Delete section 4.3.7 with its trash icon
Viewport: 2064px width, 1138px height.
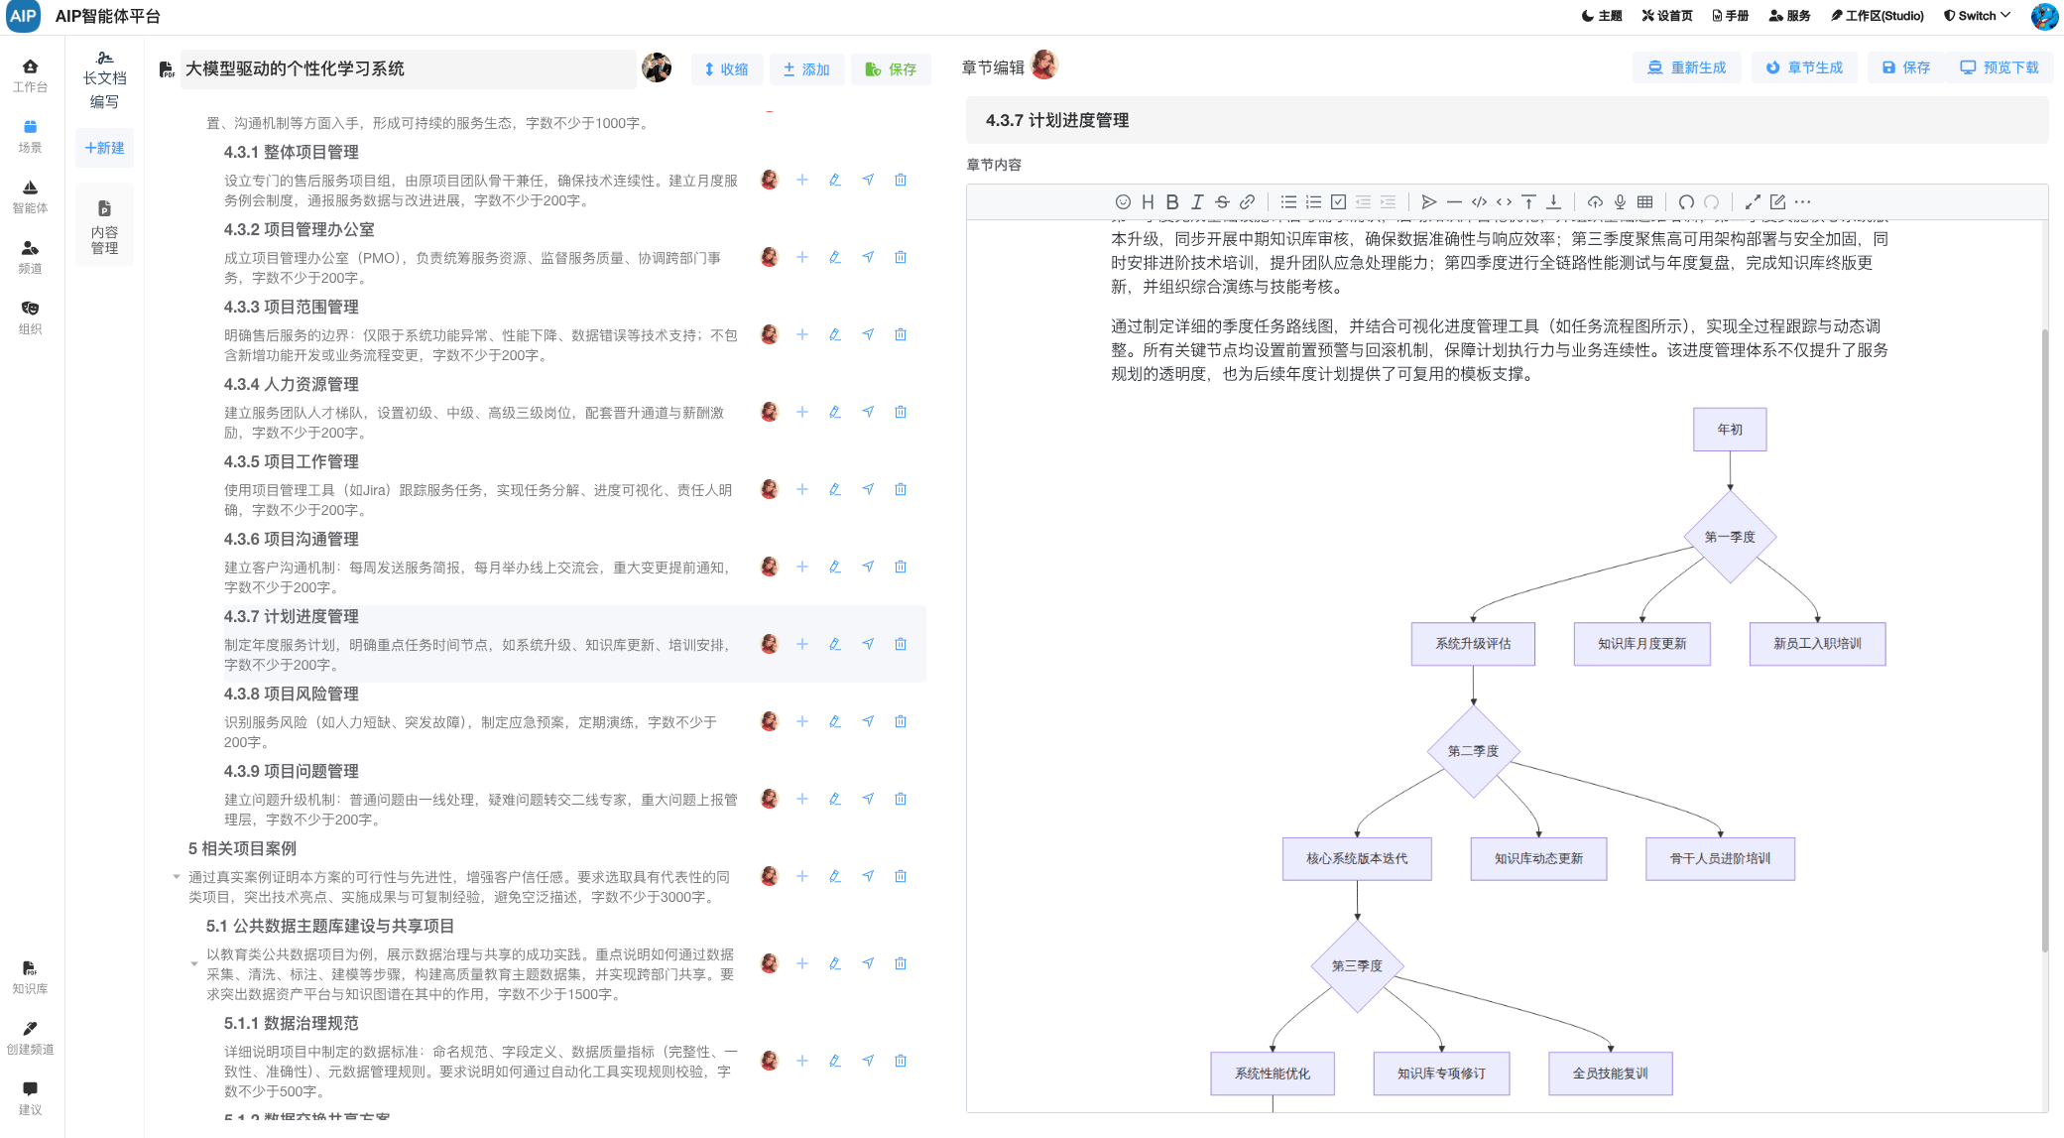pos(901,644)
